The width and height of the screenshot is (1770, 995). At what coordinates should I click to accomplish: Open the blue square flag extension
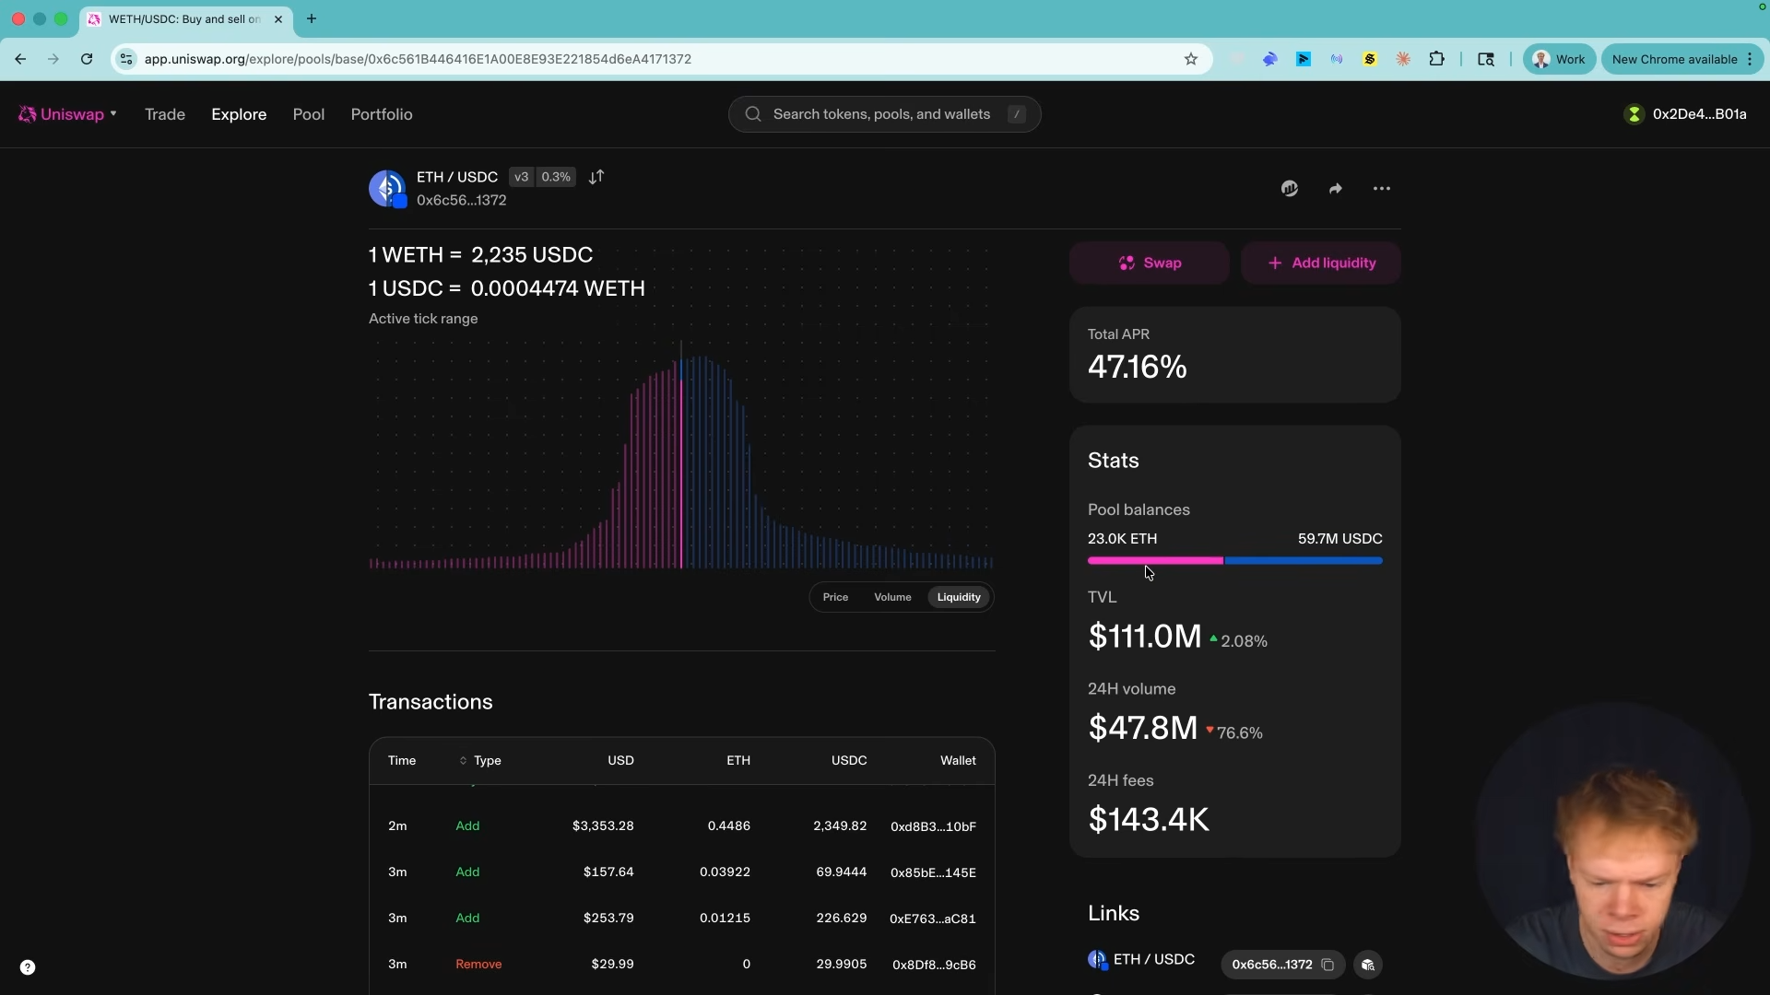click(1304, 59)
